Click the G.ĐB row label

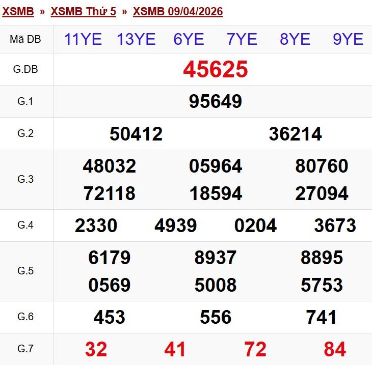tap(25, 69)
